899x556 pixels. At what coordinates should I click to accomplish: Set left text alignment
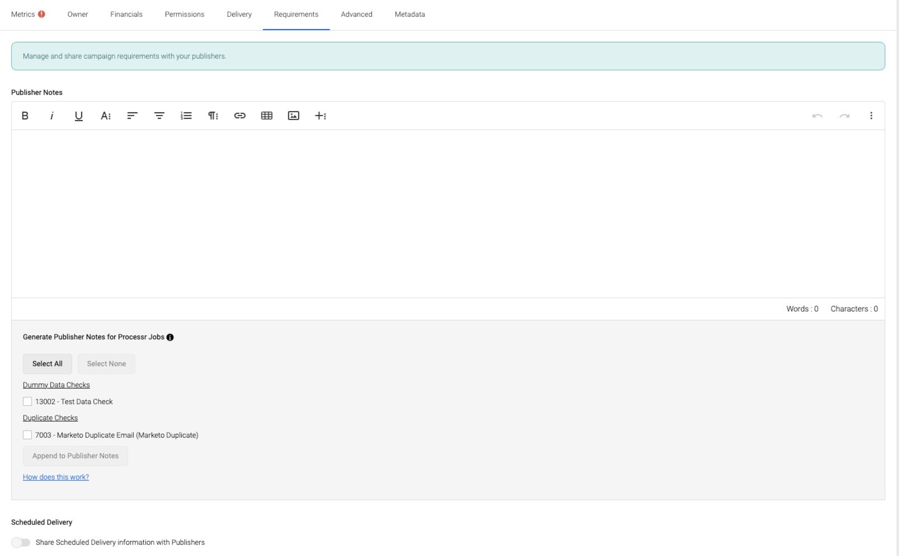click(x=132, y=116)
